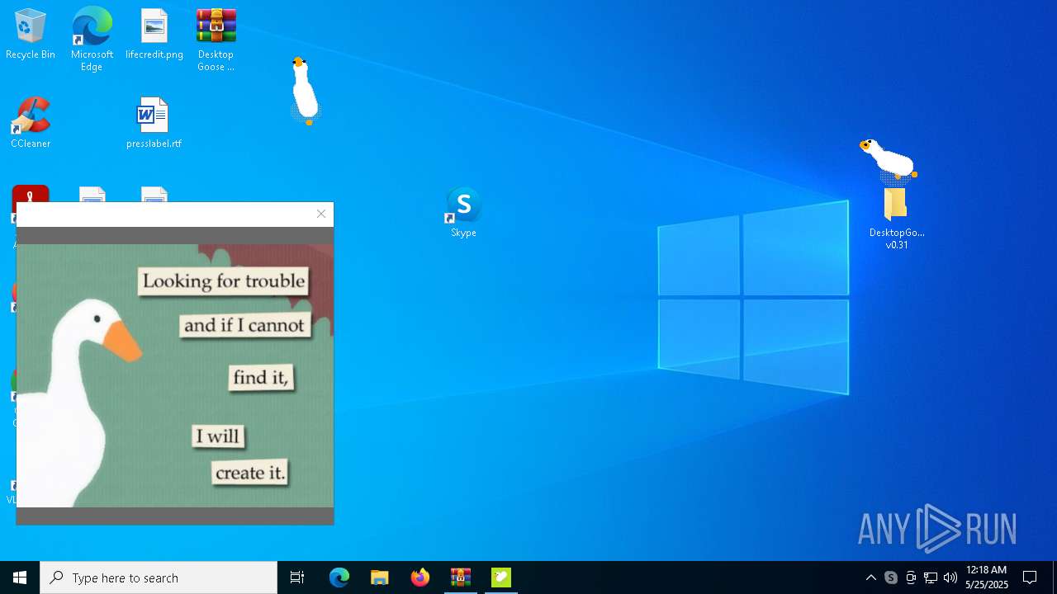Viewport: 1057px width, 594px height.
Task: Select the Skype desktop shortcut
Action: [463, 213]
